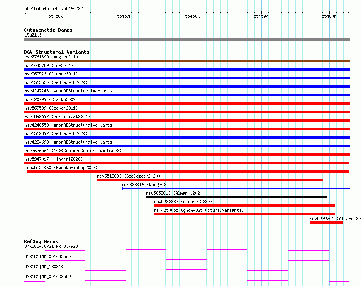Select variant label nsv569539 (Cooper2011)

pos(51,108)
